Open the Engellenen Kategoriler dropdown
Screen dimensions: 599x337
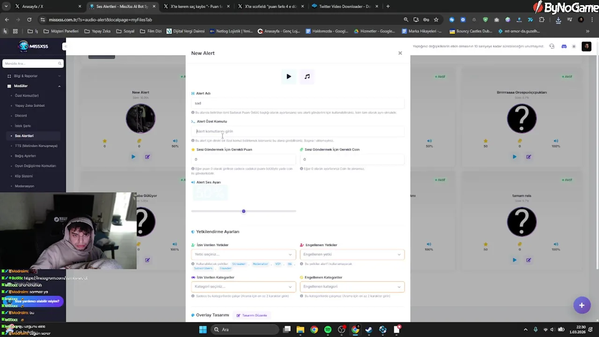[x=352, y=286]
